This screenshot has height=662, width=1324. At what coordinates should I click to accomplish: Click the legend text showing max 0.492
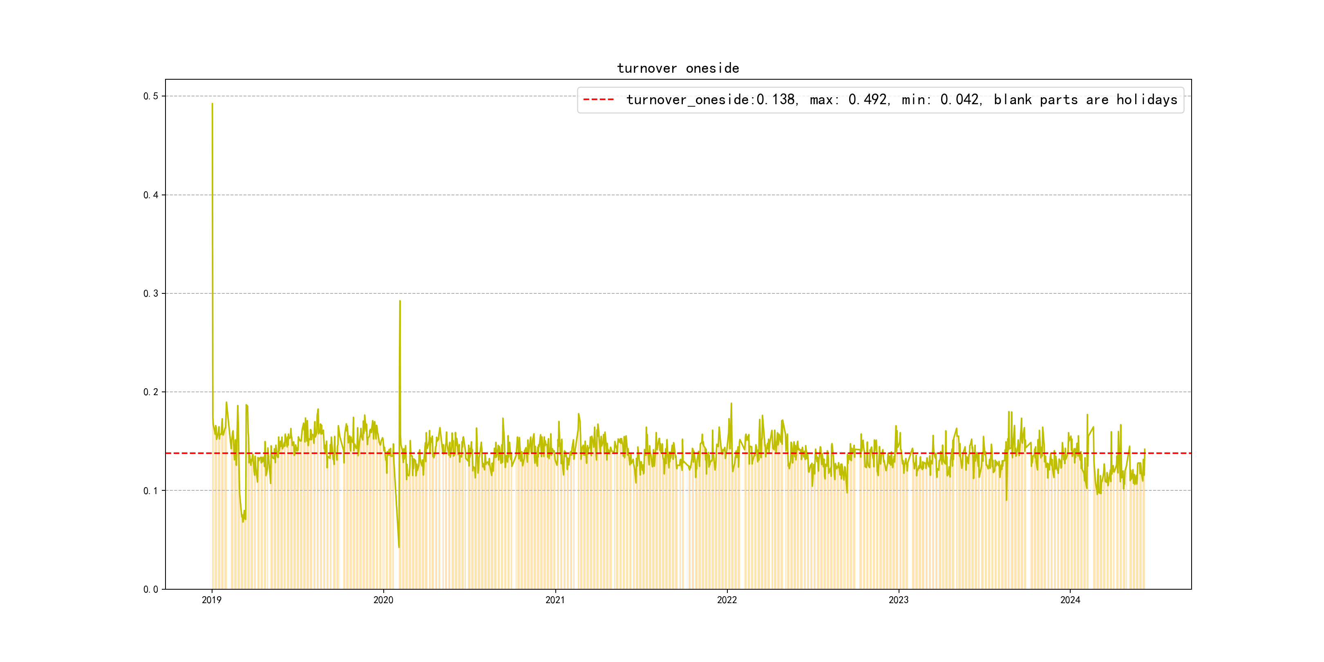[849, 100]
